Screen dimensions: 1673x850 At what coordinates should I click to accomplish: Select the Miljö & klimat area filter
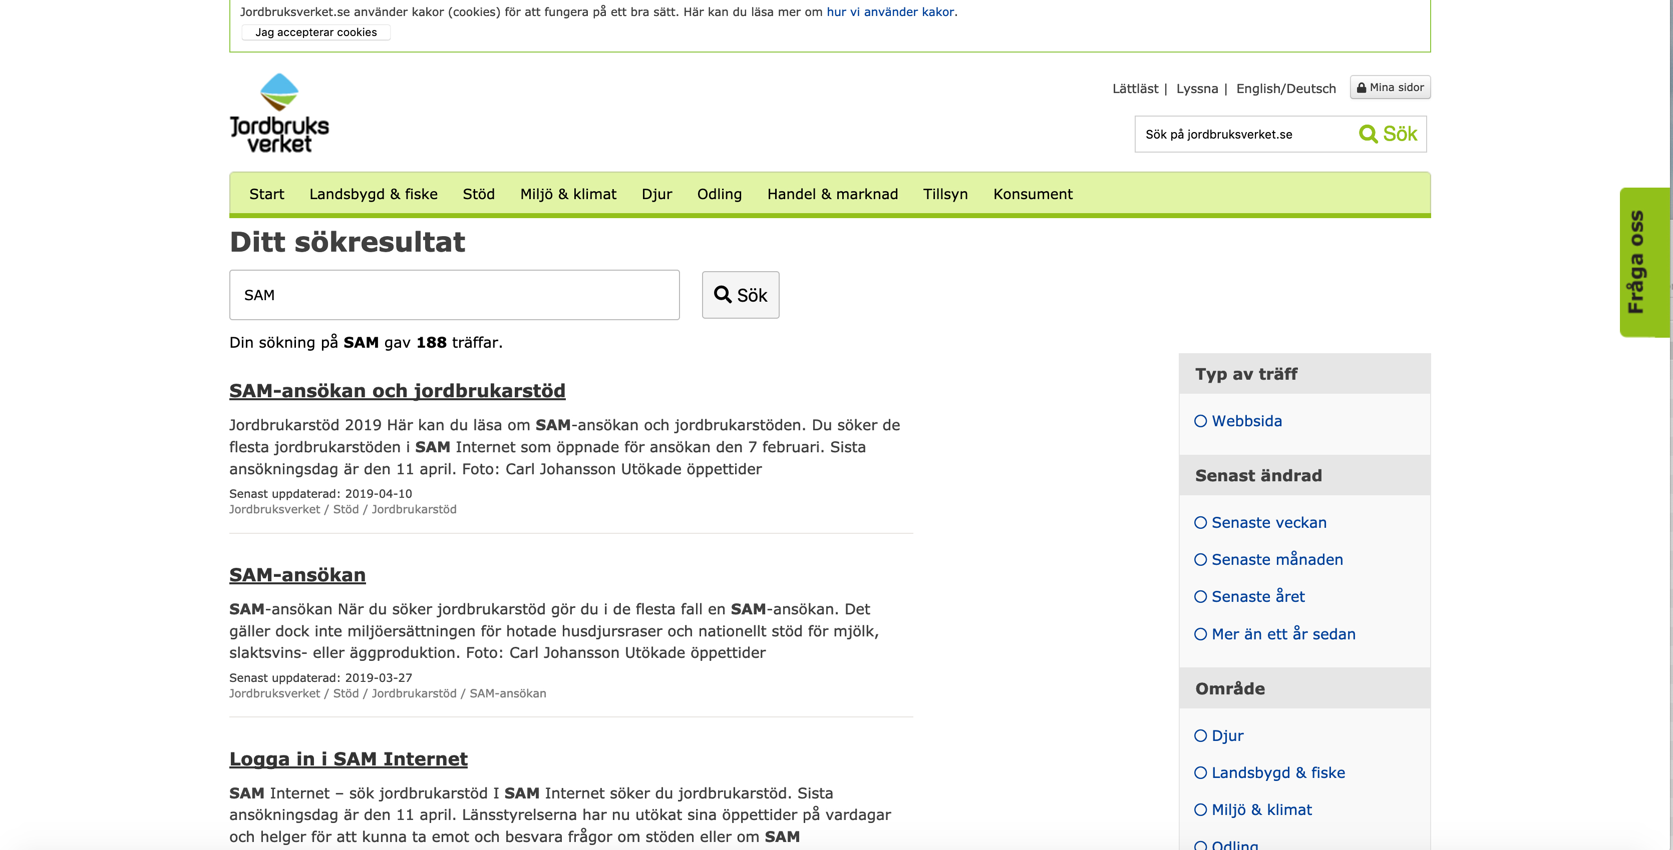coord(1253,810)
